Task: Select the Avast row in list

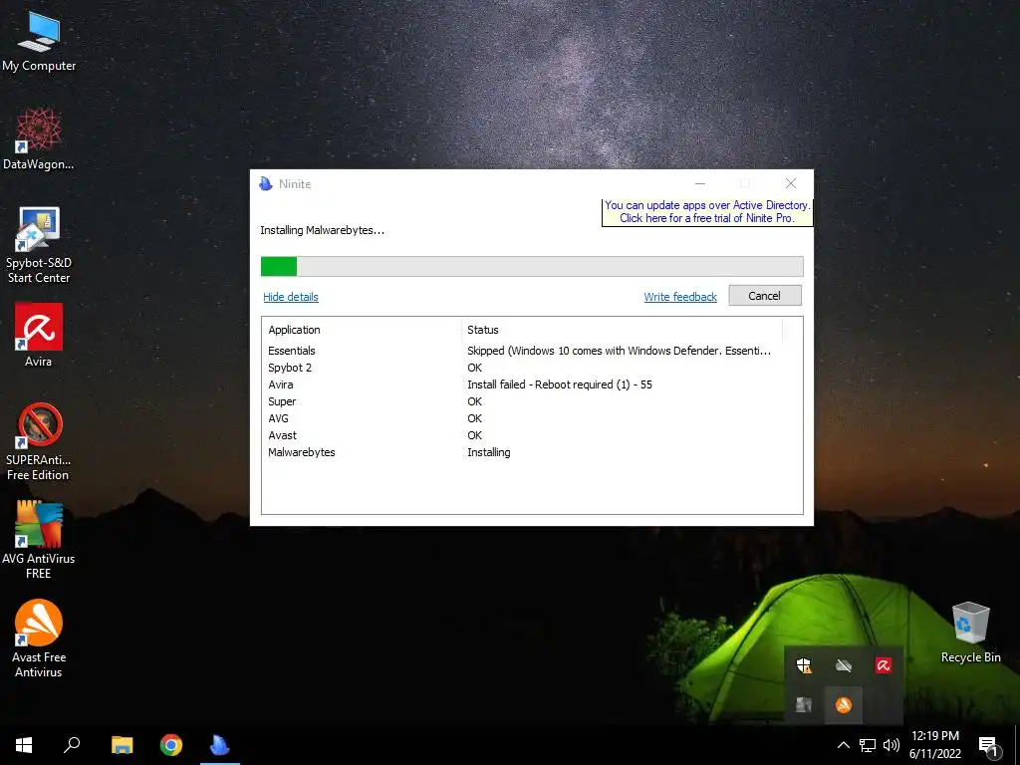Action: 532,435
